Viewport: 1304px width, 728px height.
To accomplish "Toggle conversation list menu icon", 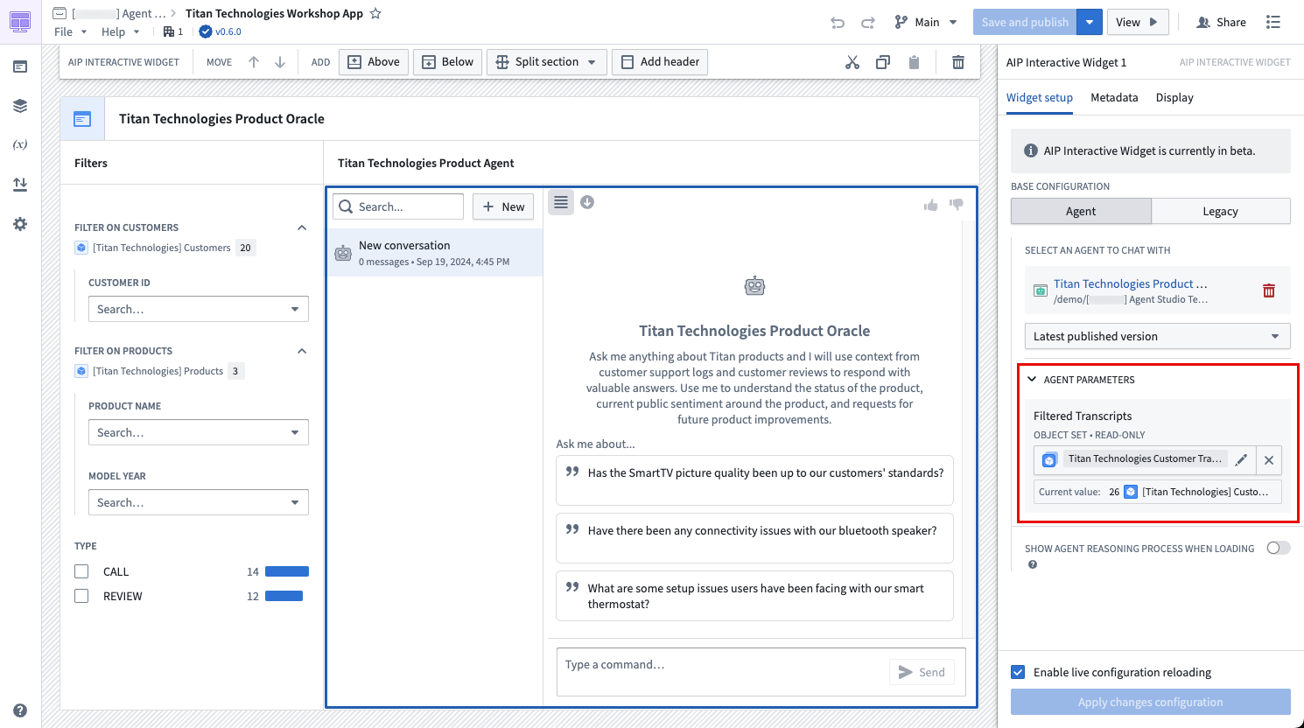I will (x=561, y=202).
